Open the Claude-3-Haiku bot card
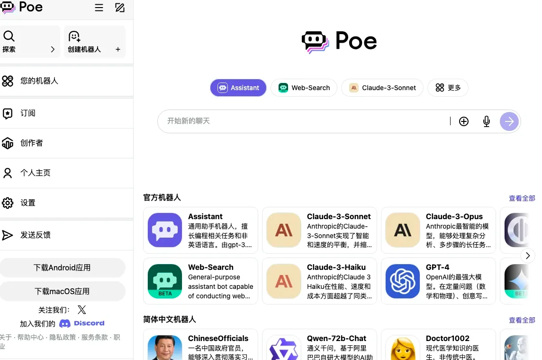 coord(319,281)
